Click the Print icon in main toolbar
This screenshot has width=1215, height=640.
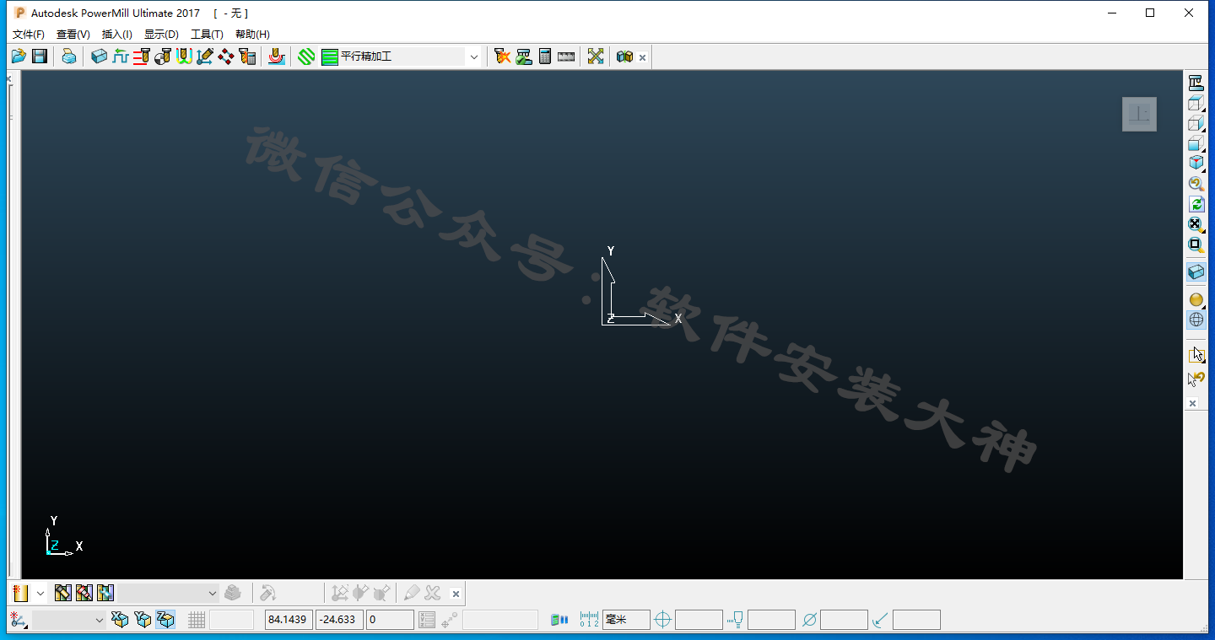coord(69,56)
